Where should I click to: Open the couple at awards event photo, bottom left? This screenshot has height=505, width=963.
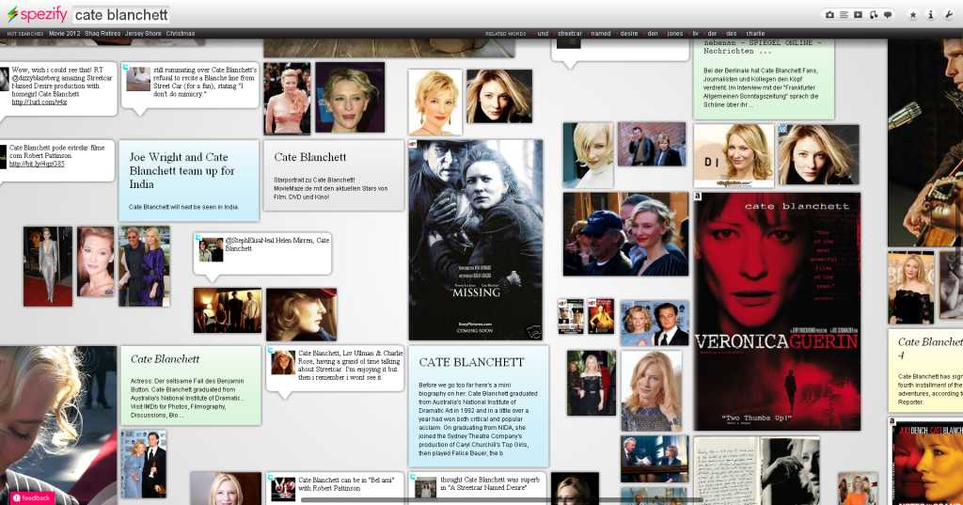coord(144,464)
